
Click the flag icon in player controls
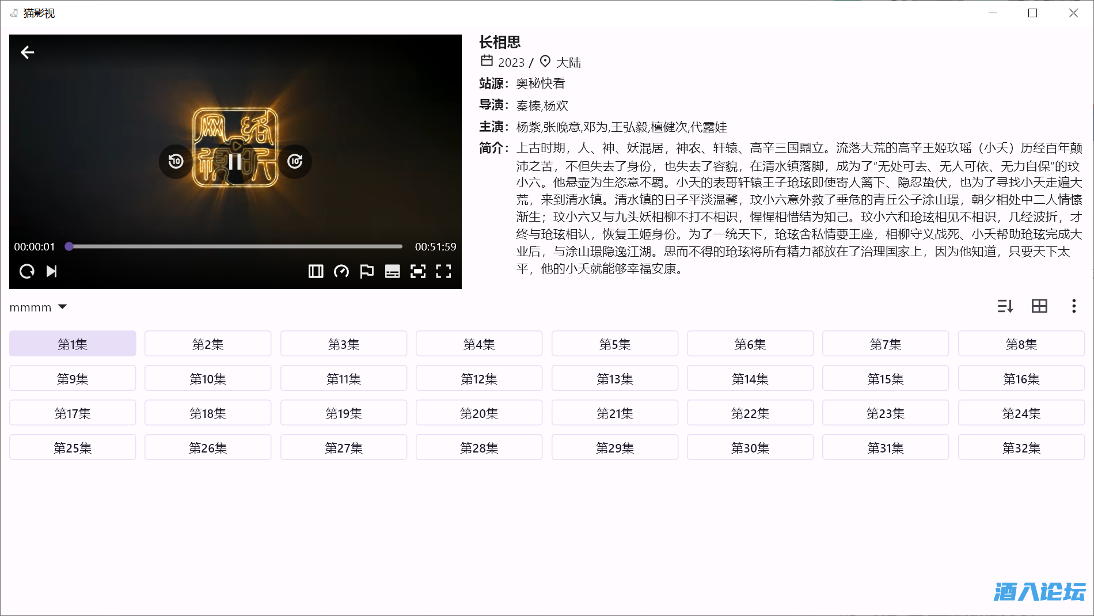point(367,271)
